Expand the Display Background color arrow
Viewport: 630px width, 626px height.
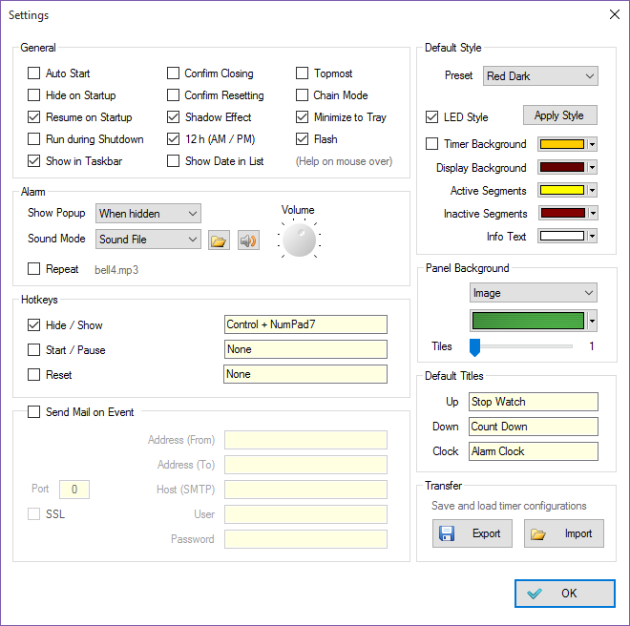pyautogui.click(x=592, y=167)
